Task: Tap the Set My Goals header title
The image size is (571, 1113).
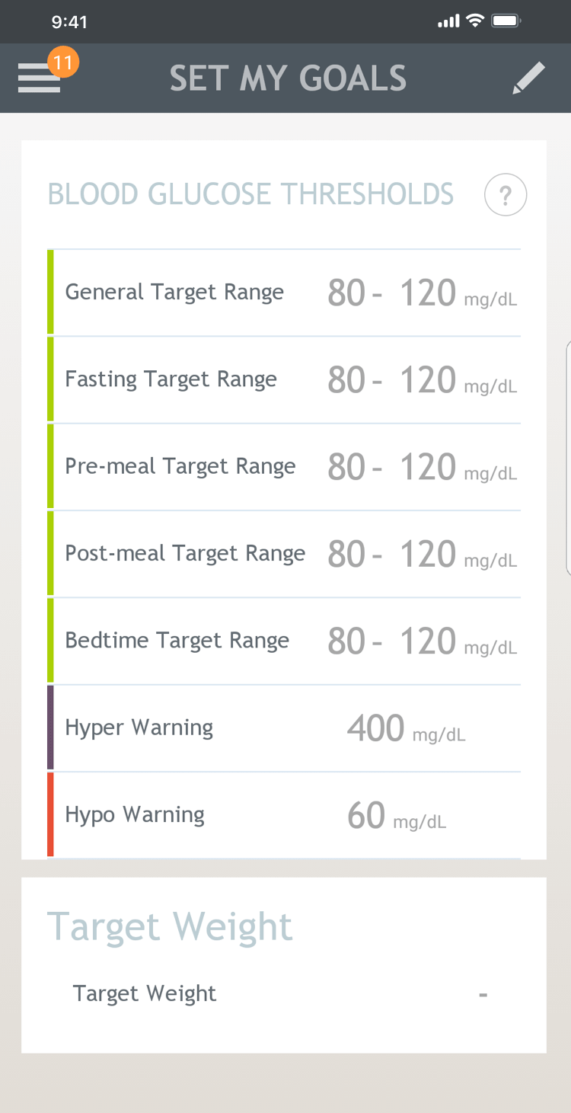Action: click(288, 78)
